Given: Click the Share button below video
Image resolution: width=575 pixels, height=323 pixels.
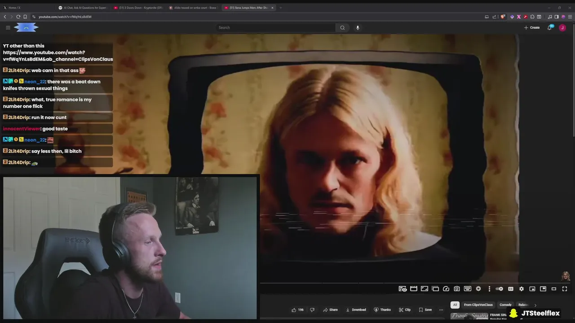Looking at the screenshot, I should tap(331, 310).
